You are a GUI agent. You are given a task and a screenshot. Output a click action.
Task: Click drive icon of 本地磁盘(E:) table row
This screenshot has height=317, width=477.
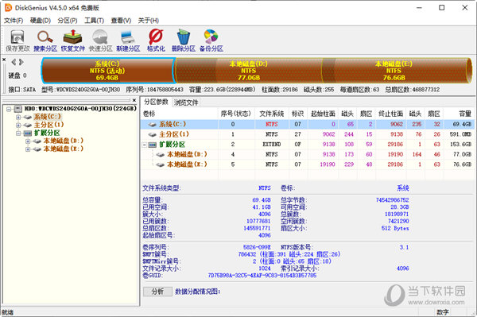161,164
